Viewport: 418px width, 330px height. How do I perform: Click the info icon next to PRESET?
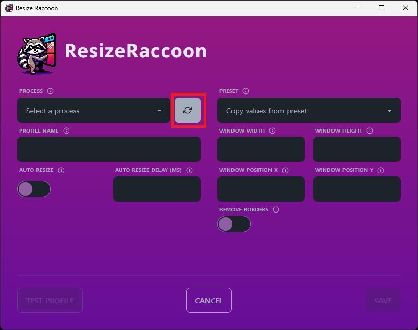(x=246, y=91)
